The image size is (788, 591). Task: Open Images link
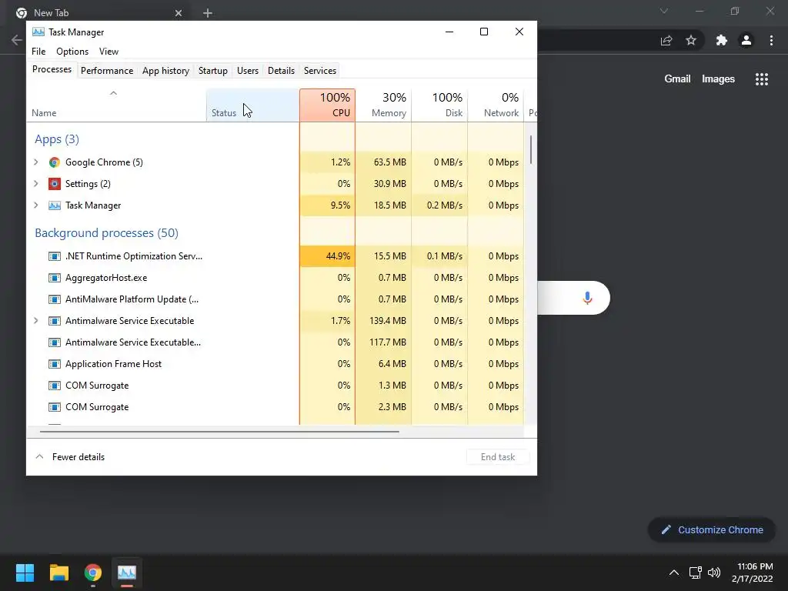tap(718, 79)
